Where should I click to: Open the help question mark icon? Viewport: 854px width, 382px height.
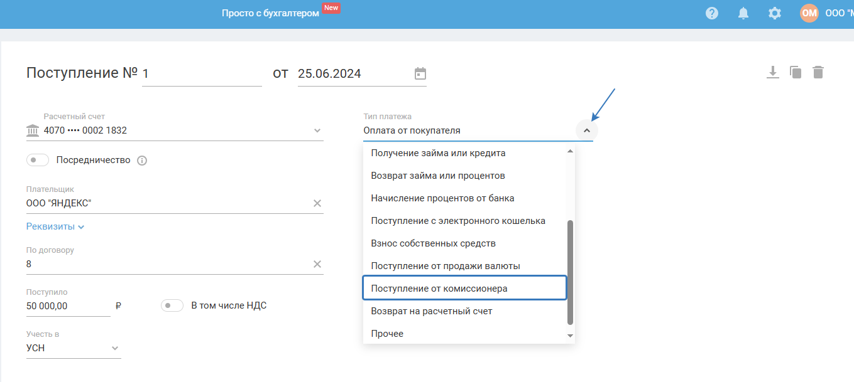[x=712, y=13]
